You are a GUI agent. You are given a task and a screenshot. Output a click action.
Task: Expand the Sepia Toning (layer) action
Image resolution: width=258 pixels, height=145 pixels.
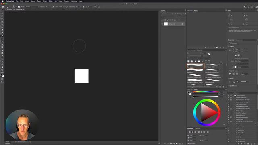click(235, 113)
